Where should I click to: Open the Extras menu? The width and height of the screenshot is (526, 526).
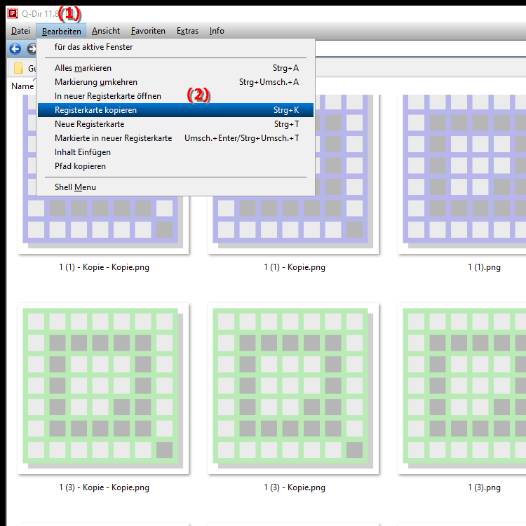click(x=187, y=31)
